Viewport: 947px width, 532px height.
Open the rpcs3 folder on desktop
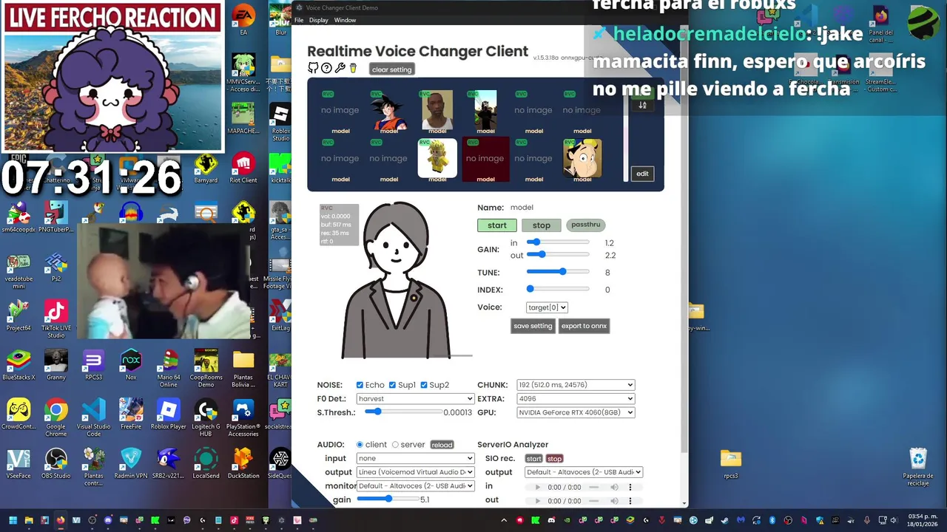[731, 463]
